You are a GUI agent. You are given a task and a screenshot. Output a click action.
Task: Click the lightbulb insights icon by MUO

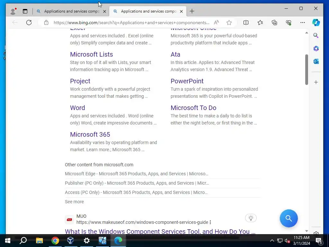point(251,218)
